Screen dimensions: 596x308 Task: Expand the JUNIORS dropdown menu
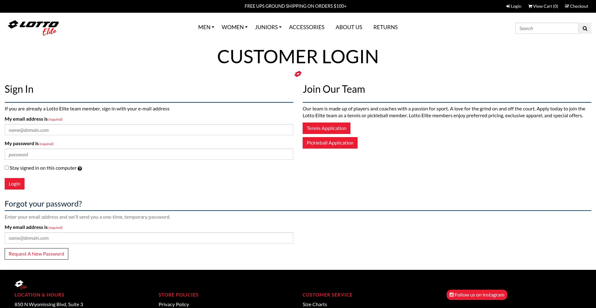point(268,27)
